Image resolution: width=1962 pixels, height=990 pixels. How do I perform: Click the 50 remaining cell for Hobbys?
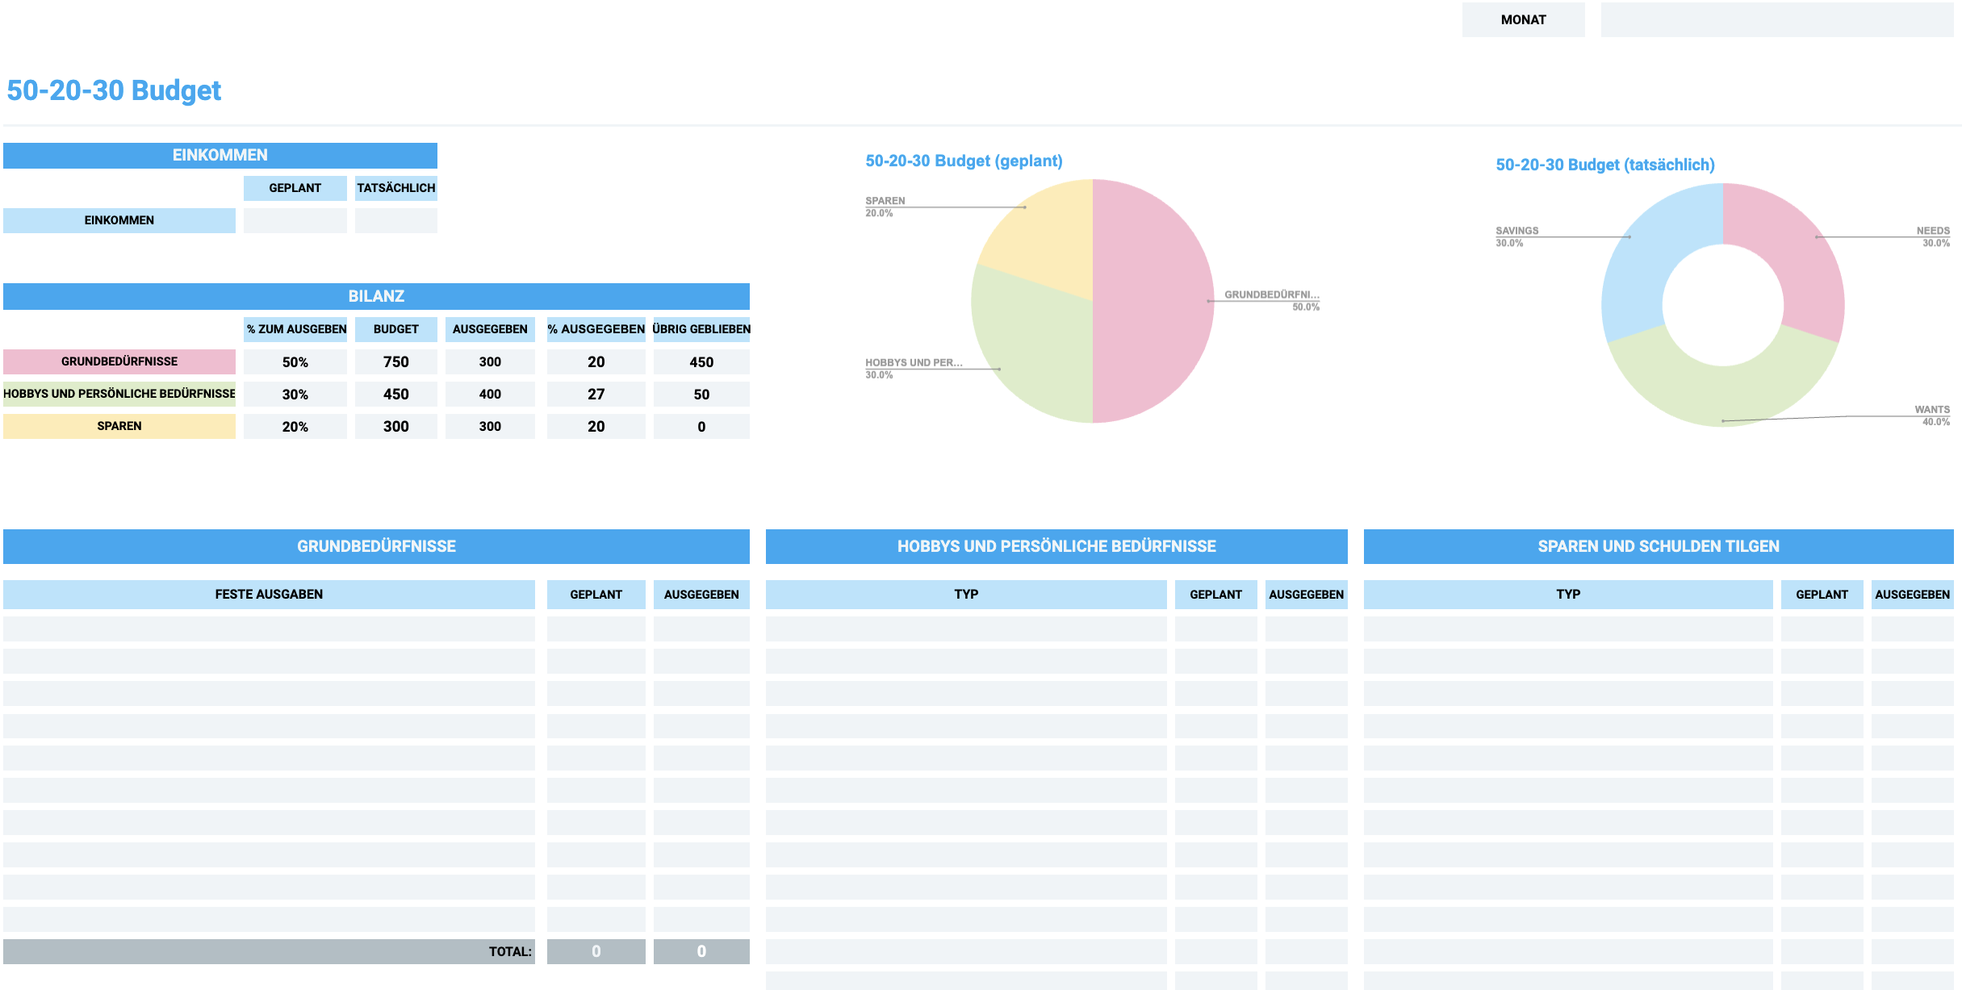pyautogui.click(x=701, y=394)
